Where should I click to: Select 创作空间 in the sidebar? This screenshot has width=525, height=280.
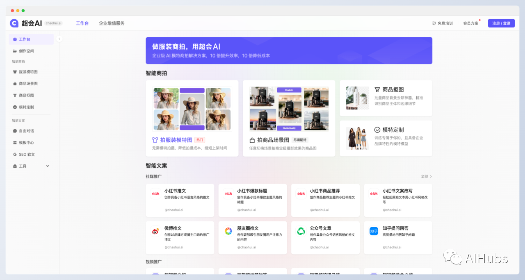(31, 51)
